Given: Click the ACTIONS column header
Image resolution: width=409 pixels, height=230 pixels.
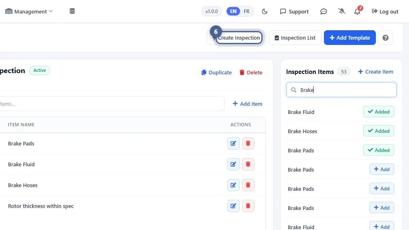Looking at the screenshot, I should (240, 125).
